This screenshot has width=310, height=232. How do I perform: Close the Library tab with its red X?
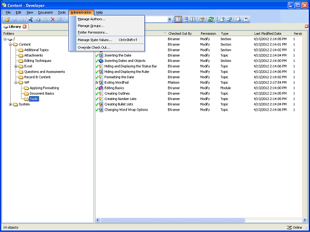click(25, 27)
